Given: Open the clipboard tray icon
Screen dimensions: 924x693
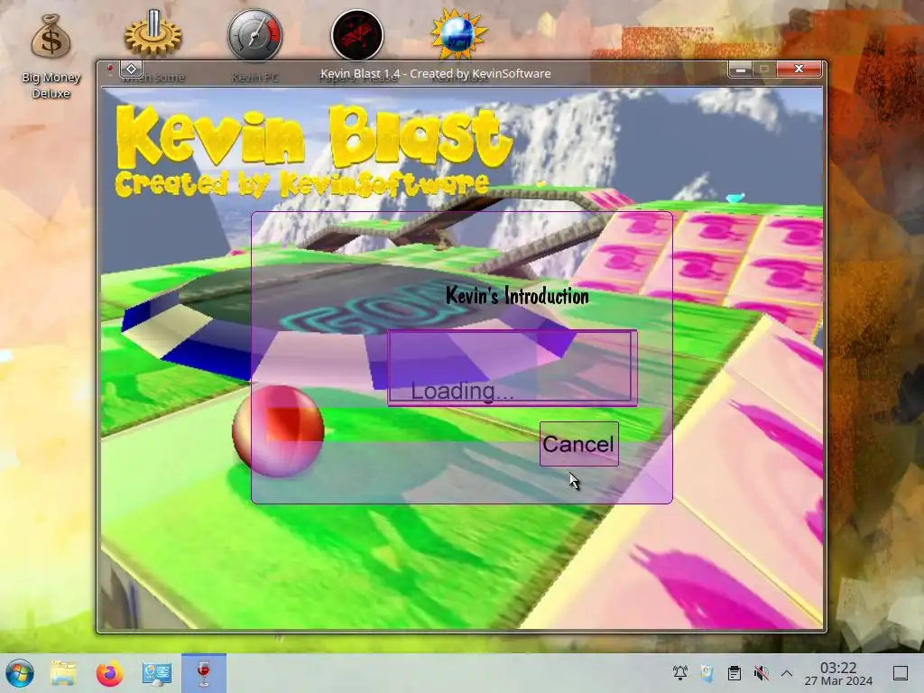Looking at the screenshot, I should (x=735, y=672).
